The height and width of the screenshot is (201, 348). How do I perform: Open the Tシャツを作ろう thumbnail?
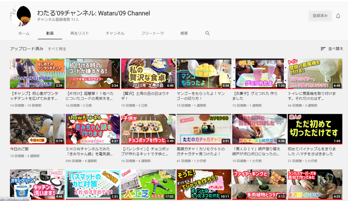pos(204,184)
